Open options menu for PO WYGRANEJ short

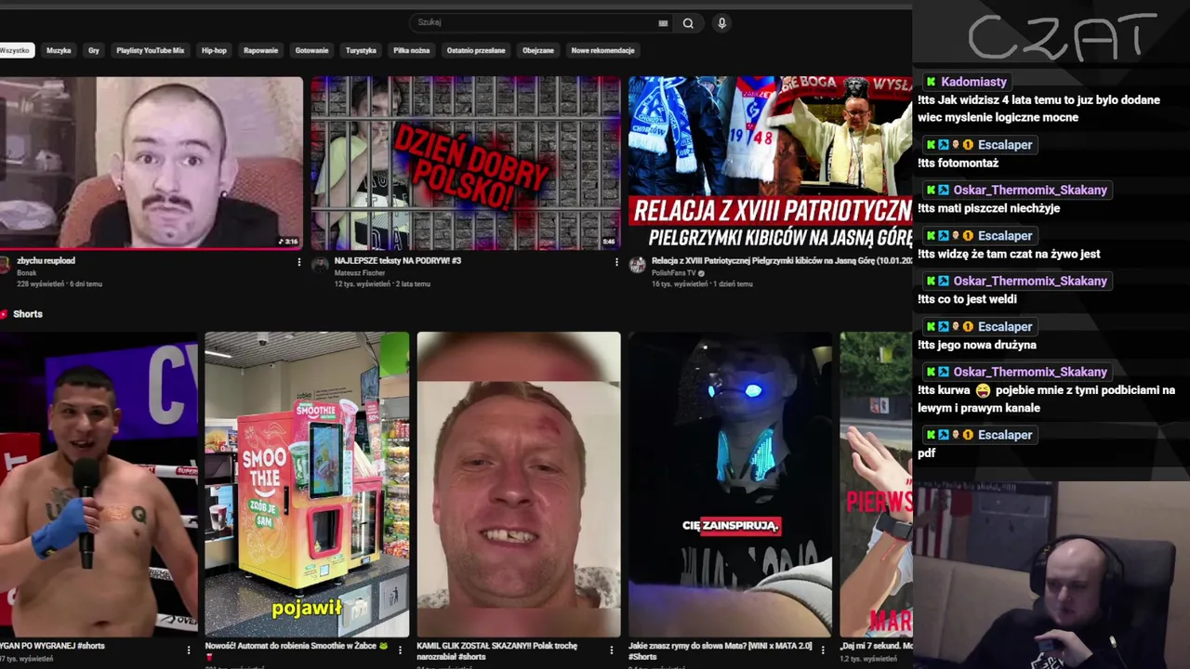pos(189,650)
